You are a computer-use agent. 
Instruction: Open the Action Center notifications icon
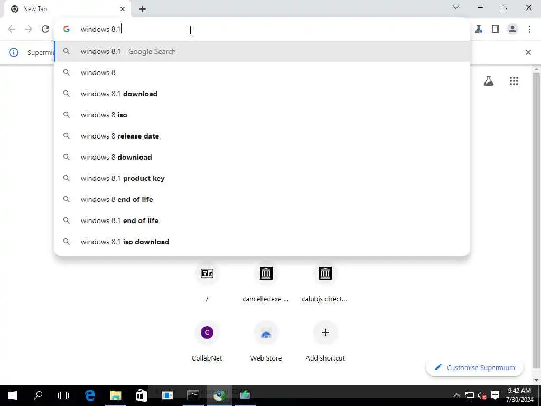click(x=495, y=395)
